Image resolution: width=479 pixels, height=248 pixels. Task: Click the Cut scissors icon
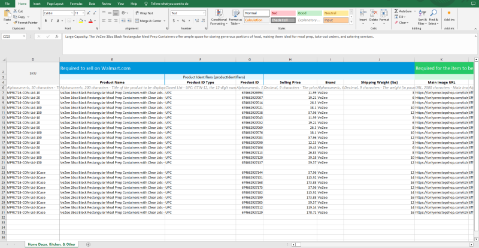pos(16,11)
